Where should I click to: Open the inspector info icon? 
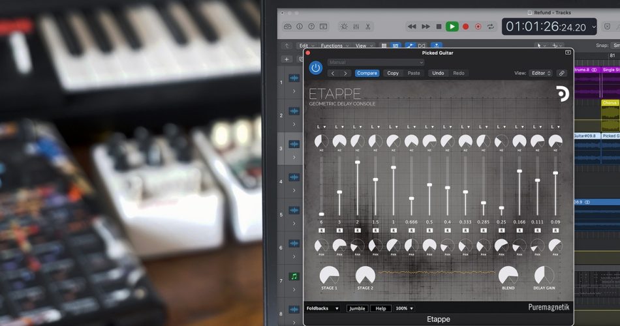300,27
